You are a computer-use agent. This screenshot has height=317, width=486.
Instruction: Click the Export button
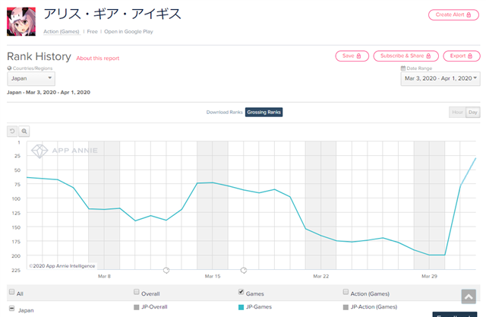click(x=461, y=55)
